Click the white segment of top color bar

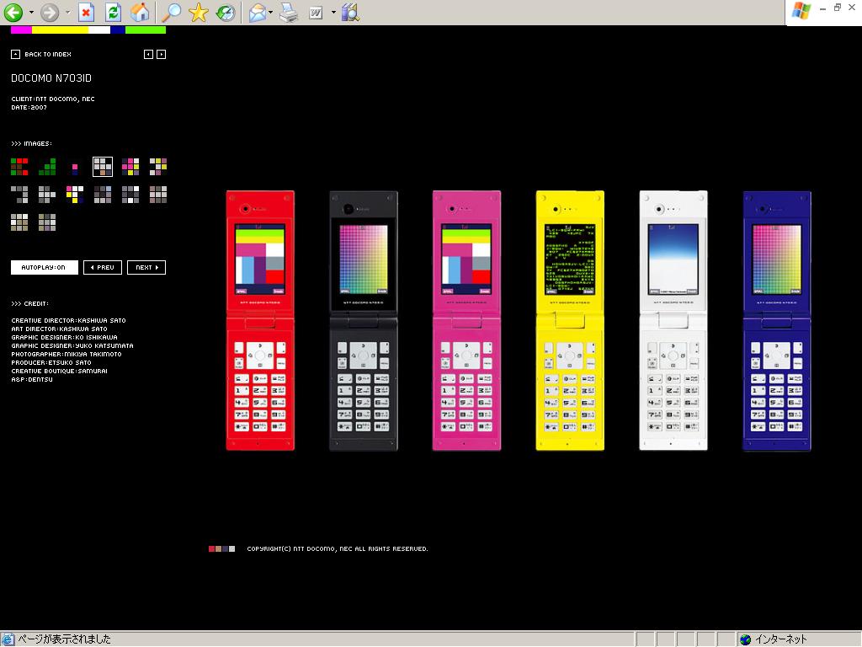(x=99, y=30)
